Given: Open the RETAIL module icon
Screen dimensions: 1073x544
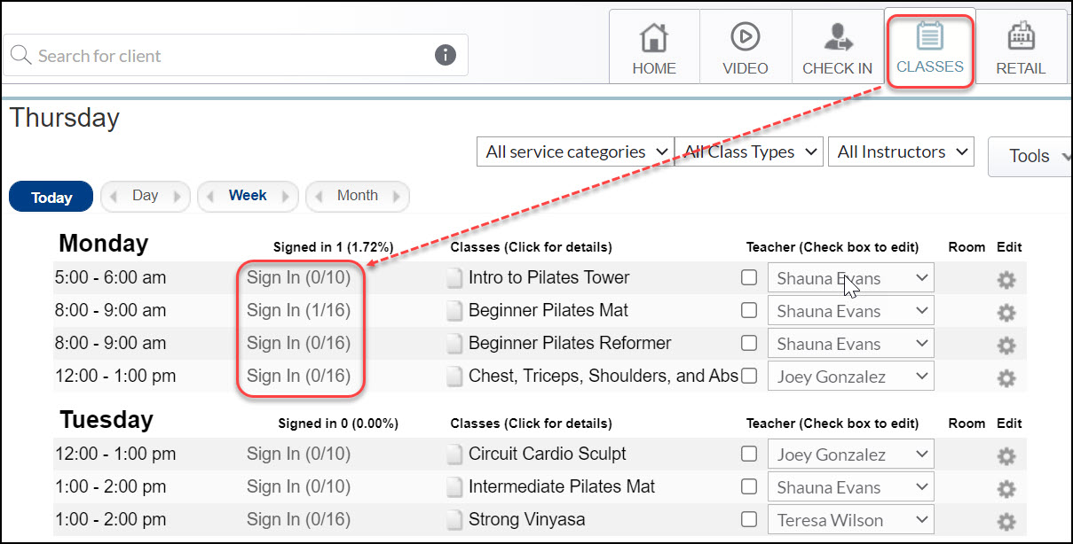Looking at the screenshot, I should pyautogui.click(x=1021, y=46).
